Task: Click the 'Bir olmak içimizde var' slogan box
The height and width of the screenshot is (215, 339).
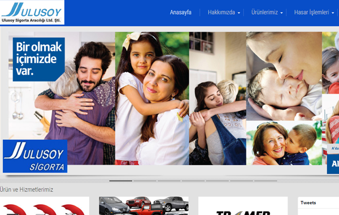Action: click(38, 59)
